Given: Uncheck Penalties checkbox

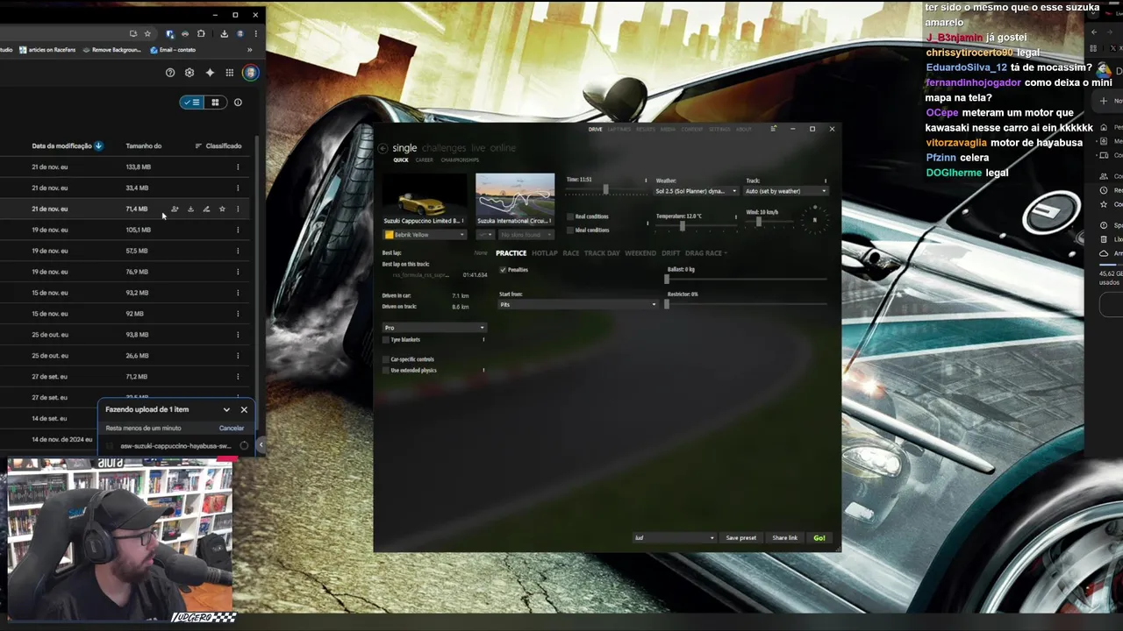Looking at the screenshot, I should tap(503, 270).
